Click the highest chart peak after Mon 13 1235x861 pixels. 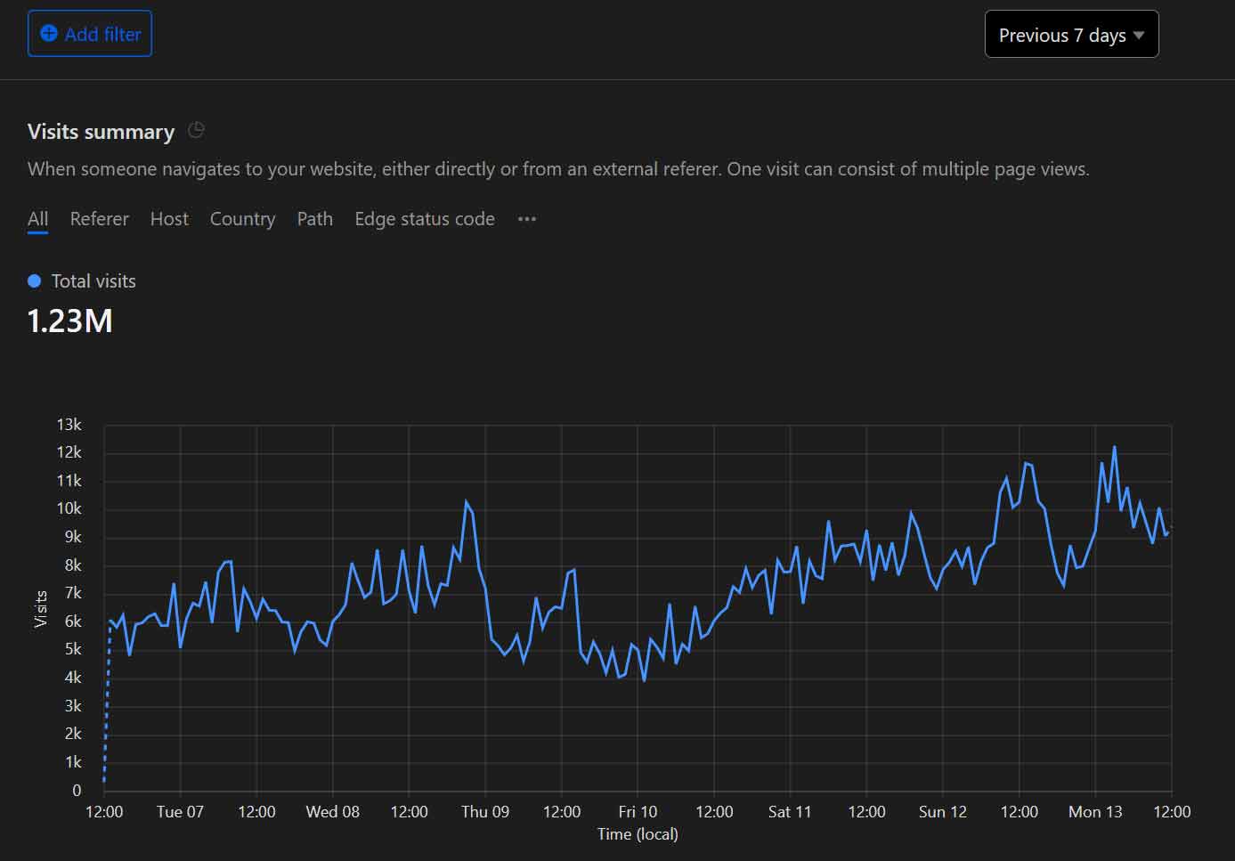1114,448
